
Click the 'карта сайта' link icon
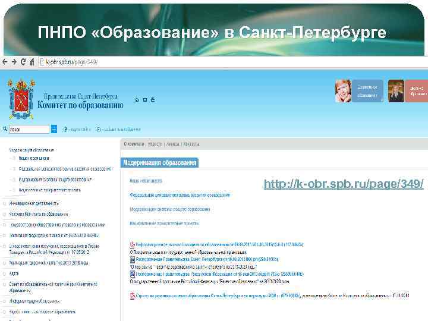(65, 130)
